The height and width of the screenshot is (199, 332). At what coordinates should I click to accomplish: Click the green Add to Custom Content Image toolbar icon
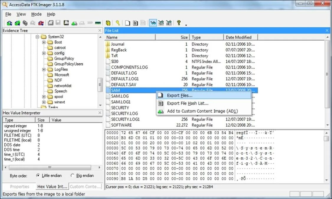(x=74, y=23)
